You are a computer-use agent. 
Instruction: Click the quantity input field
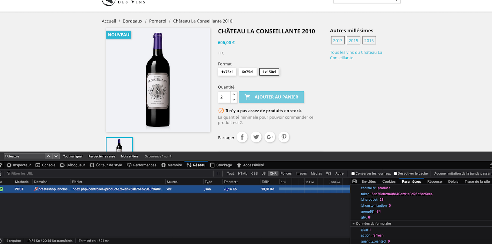click(x=224, y=97)
